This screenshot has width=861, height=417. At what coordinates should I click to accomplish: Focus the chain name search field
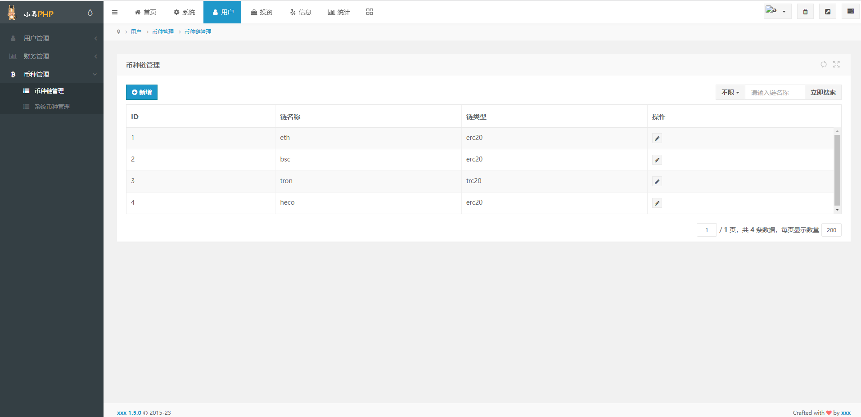click(x=775, y=92)
